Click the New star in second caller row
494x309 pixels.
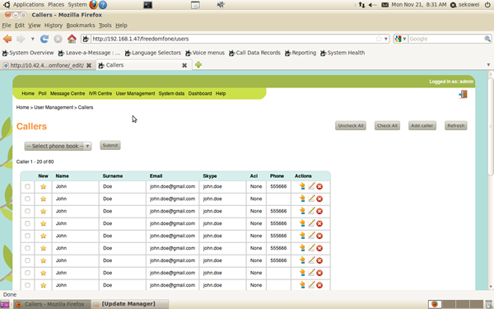[x=44, y=199]
